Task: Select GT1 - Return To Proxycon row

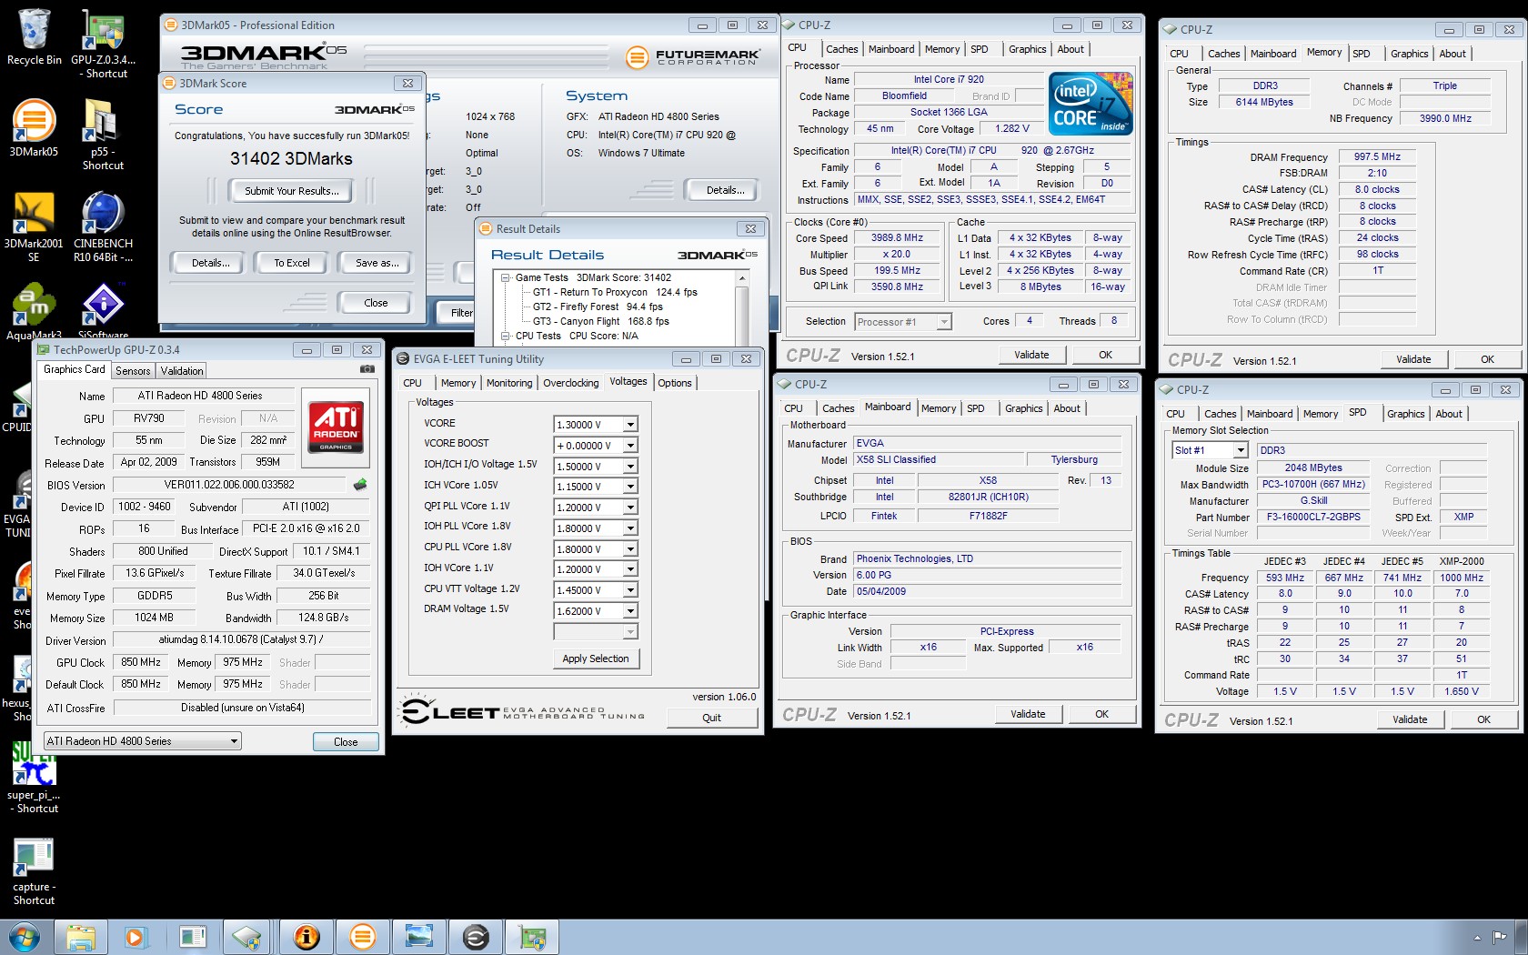Action: coord(615,293)
